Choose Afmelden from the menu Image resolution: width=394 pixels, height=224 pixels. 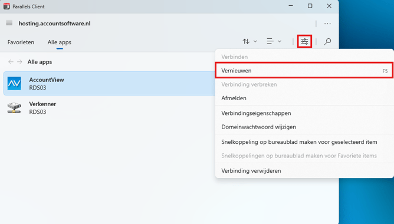pyautogui.click(x=304, y=98)
